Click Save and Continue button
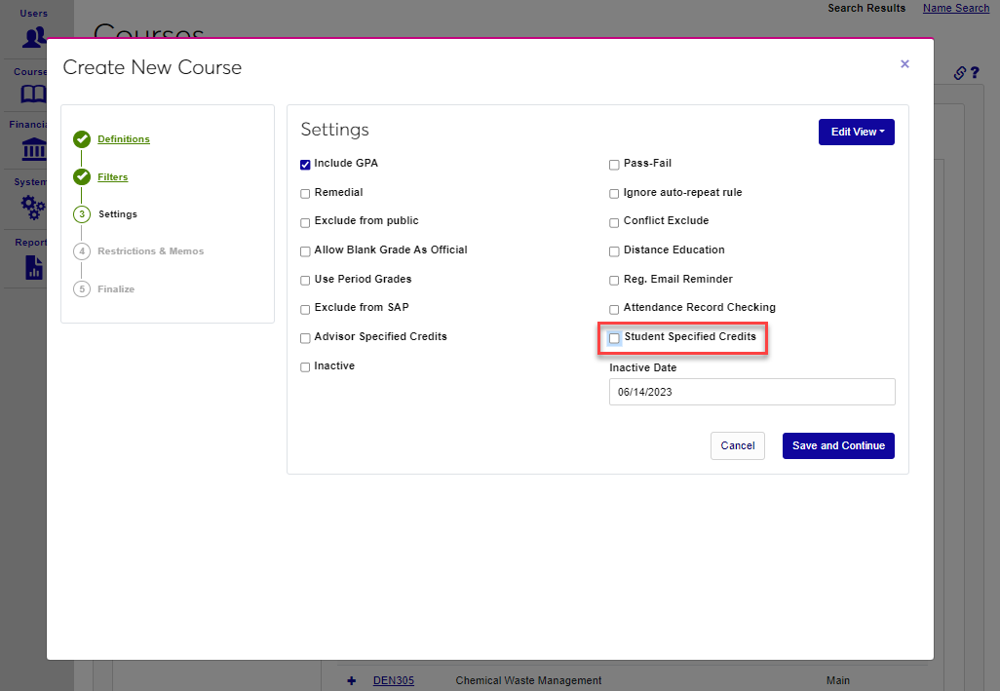The width and height of the screenshot is (1000, 691). 838,445
